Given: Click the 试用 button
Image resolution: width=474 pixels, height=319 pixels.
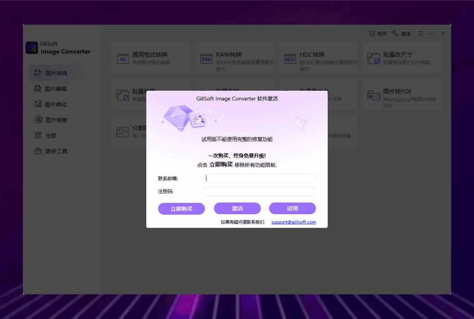Looking at the screenshot, I should coord(292,208).
